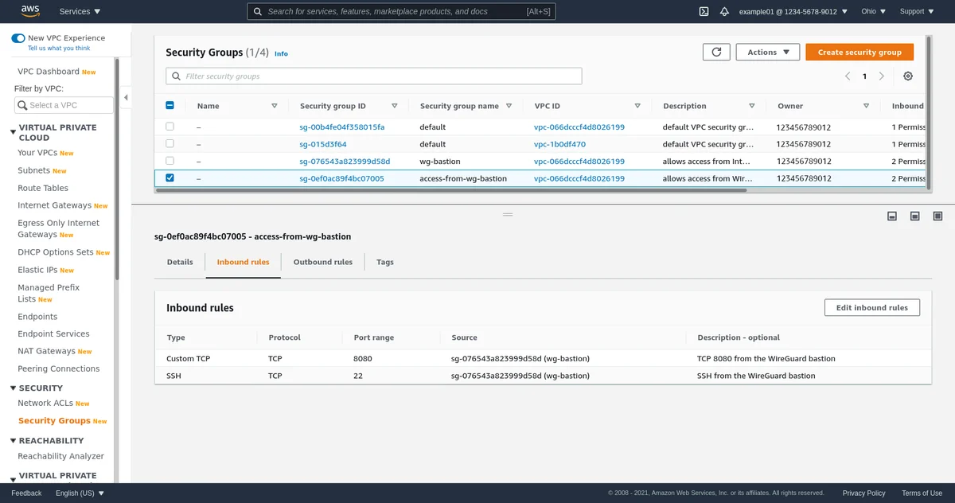Click the AWS logo home icon
955x503 pixels.
click(30, 11)
